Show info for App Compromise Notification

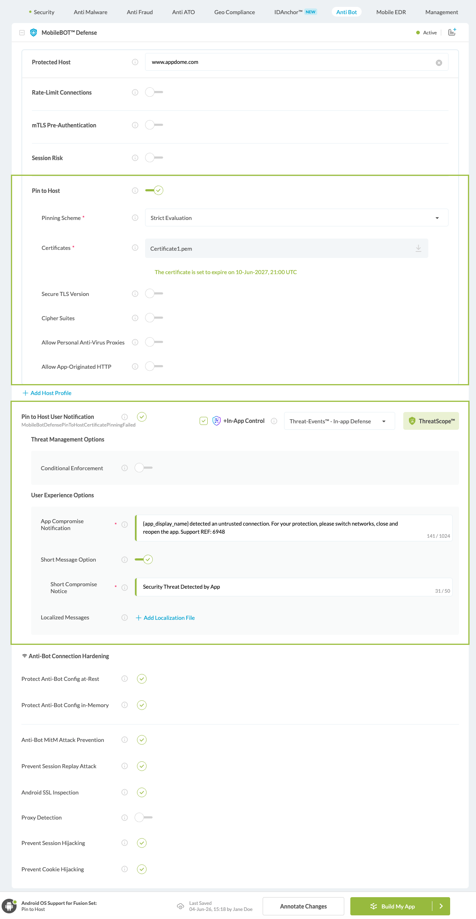[124, 524]
